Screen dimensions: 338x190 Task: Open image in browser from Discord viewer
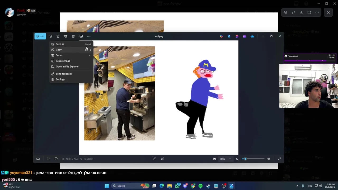pos(309,12)
